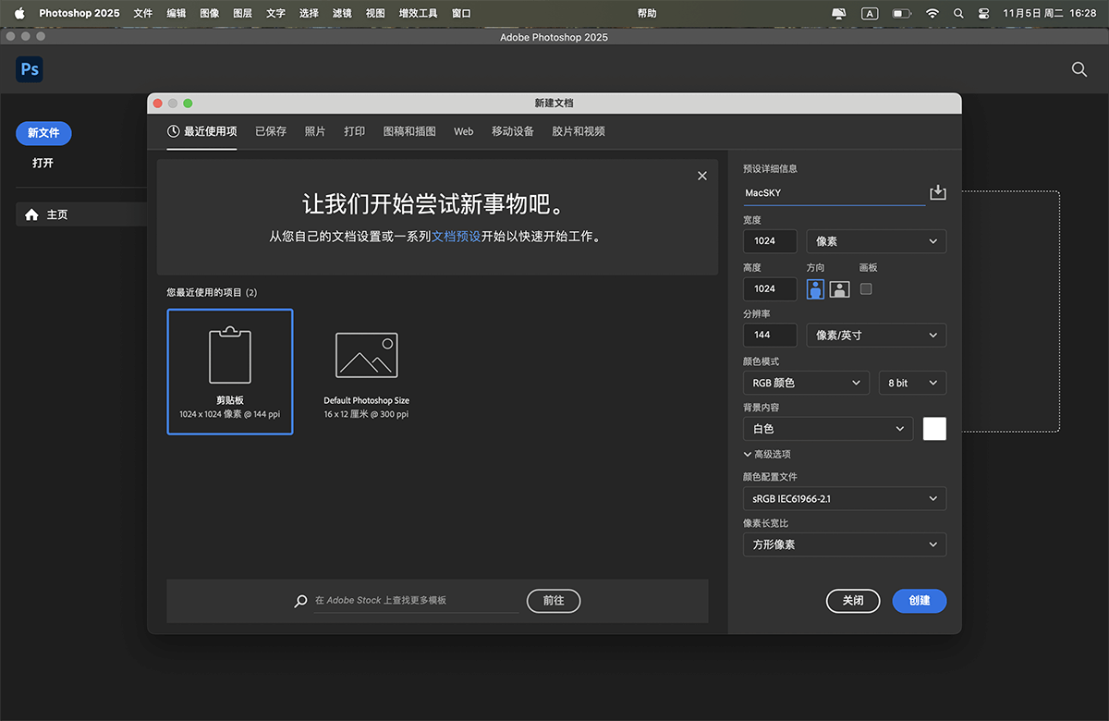Image resolution: width=1109 pixels, height=721 pixels.
Task: Open the 8 bit depth dropdown
Action: [912, 383]
